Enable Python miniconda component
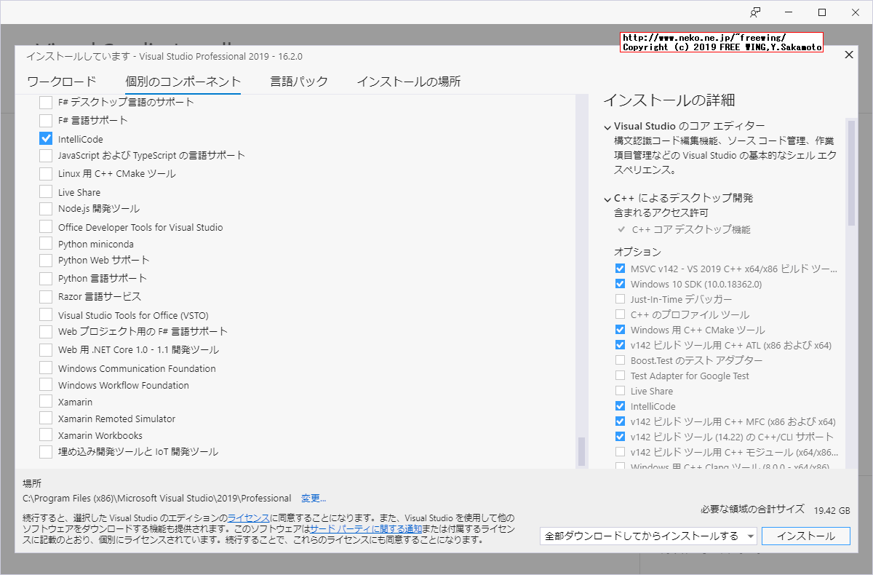873x575 pixels. (x=46, y=243)
